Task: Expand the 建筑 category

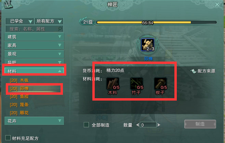Action: 34,37
